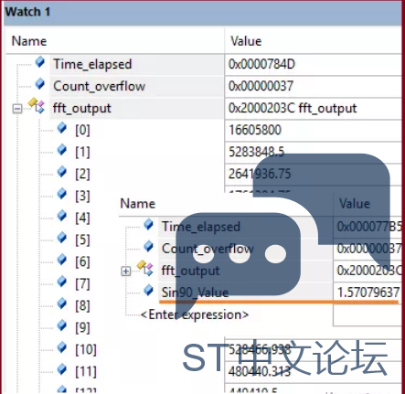Click the fft_output icon in overlaid watch list
This screenshot has height=394, width=405.
[x=145, y=268]
